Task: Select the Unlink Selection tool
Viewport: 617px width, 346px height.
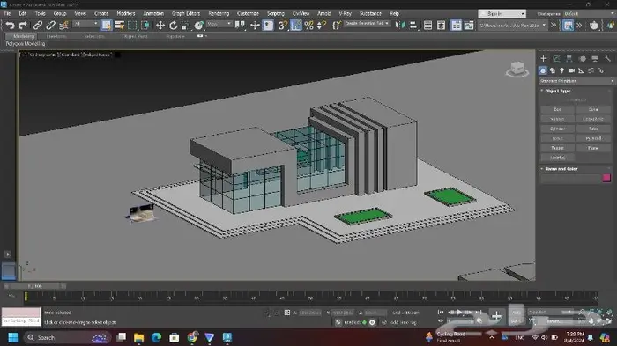Action: pos(50,26)
